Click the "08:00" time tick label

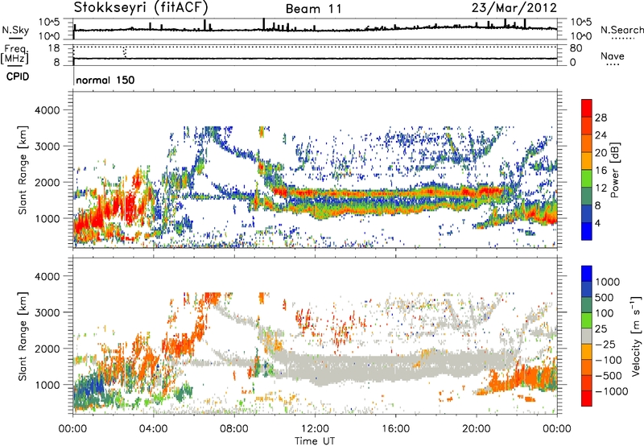[x=233, y=429]
